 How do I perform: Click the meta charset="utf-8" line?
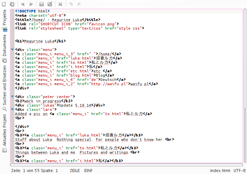pyautogui.click(x=41, y=15)
